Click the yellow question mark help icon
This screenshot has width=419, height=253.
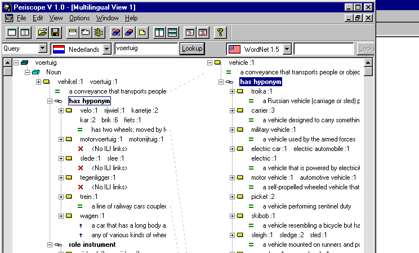point(220,32)
